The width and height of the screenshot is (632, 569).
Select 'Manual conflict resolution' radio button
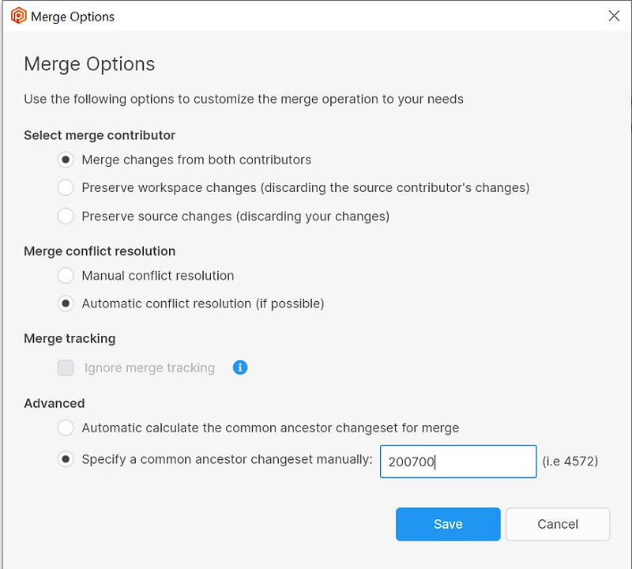pyautogui.click(x=66, y=276)
